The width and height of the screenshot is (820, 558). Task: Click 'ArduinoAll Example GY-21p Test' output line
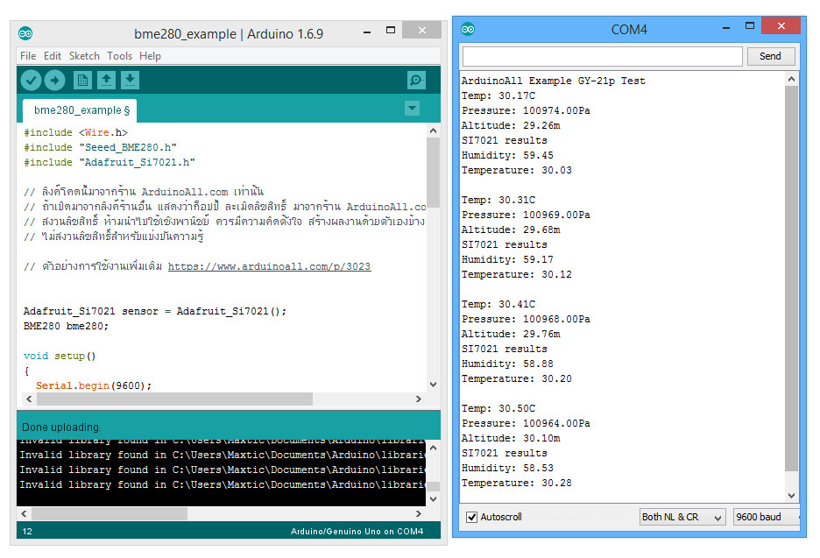pos(554,81)
